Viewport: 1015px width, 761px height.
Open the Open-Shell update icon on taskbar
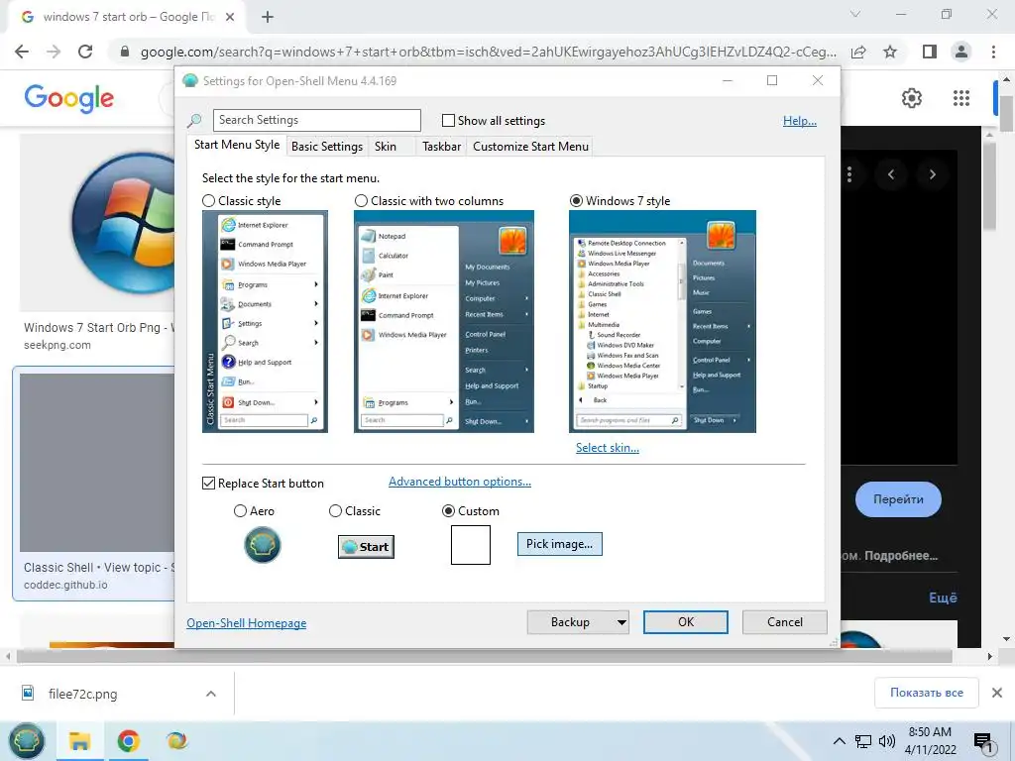coord(176,740)
